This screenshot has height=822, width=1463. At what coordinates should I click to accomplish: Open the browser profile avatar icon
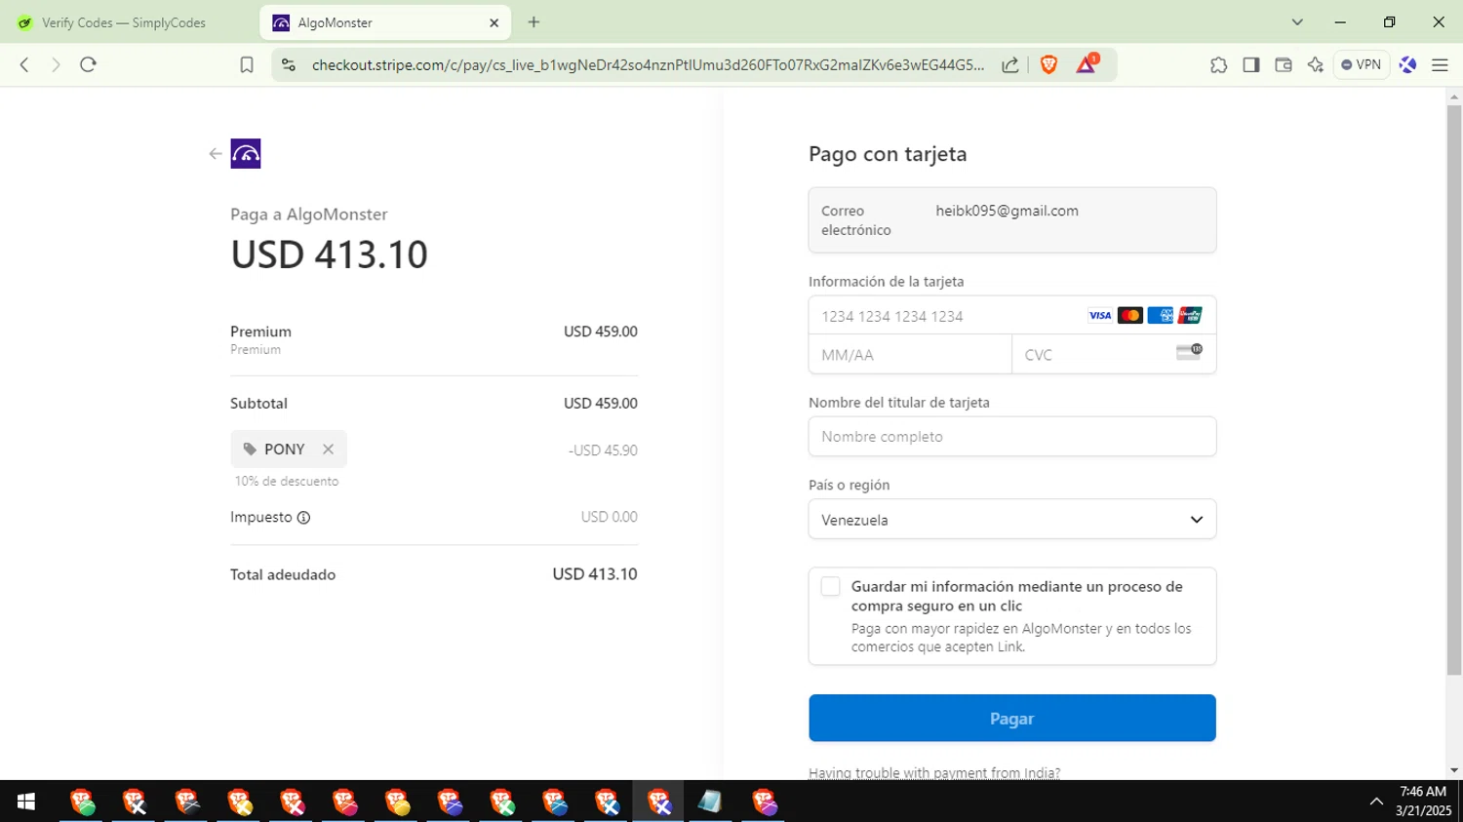click(1407, 64)
